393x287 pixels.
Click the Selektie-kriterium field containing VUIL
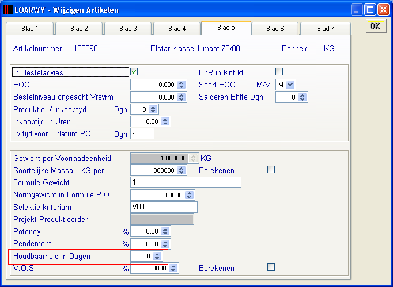pos(164,207)
